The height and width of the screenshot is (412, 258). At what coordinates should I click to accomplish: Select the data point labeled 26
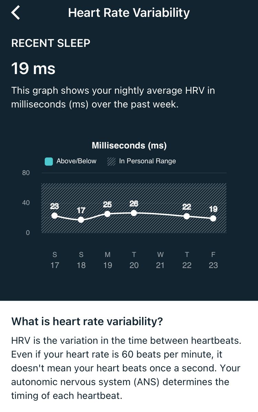pyautogui.click(x=134, y=213)
